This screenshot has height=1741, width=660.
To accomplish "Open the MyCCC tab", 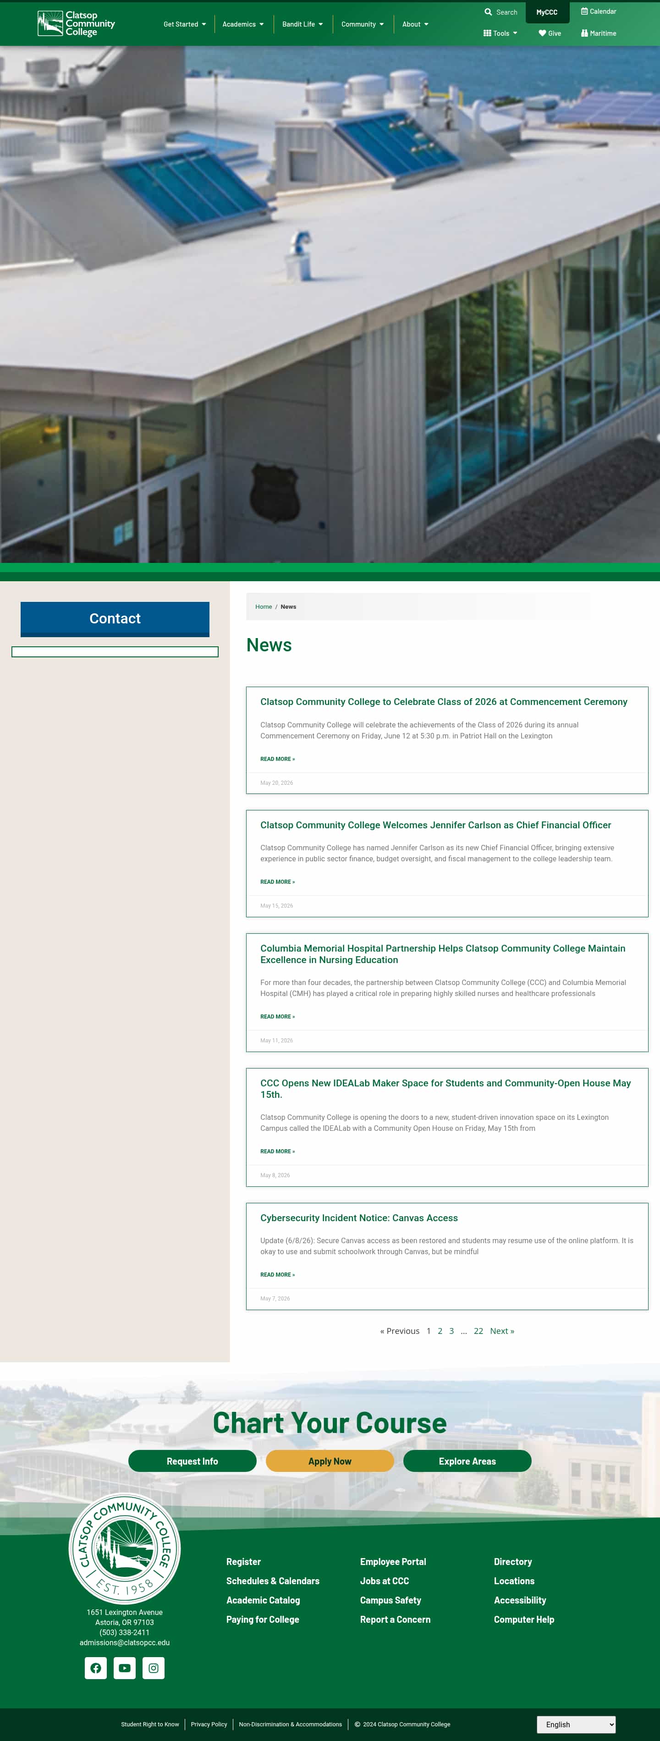I will 547,12.
